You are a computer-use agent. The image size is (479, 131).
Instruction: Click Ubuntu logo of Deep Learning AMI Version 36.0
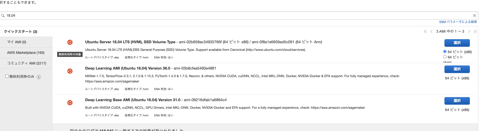[x=70, y=71]
